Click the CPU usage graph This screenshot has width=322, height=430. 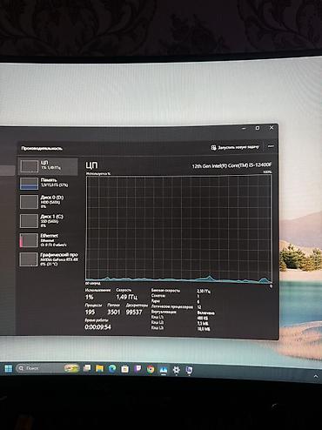click(x=178, y=229)
